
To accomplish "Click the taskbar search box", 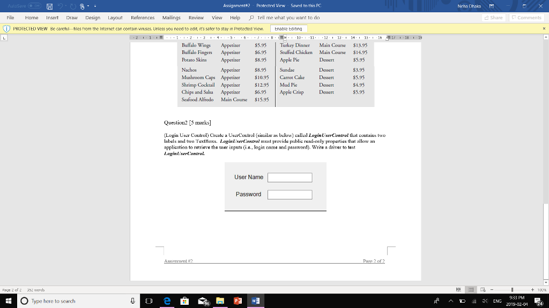I will point(78,301).
